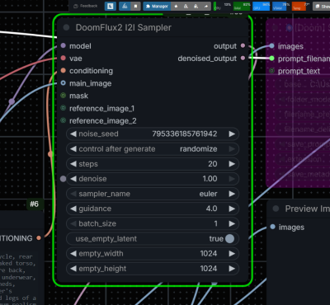Click the blue L icon button in toolbar
The image size is (330, 305).
(111, 6)
